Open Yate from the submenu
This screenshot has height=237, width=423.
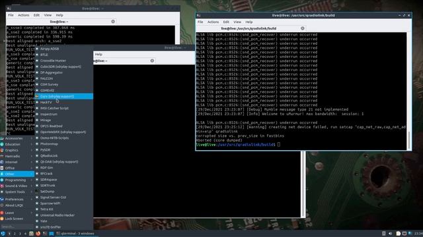[x=63, y=221]
